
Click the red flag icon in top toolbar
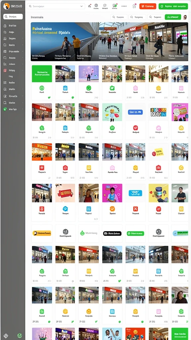tap(90, 6)
